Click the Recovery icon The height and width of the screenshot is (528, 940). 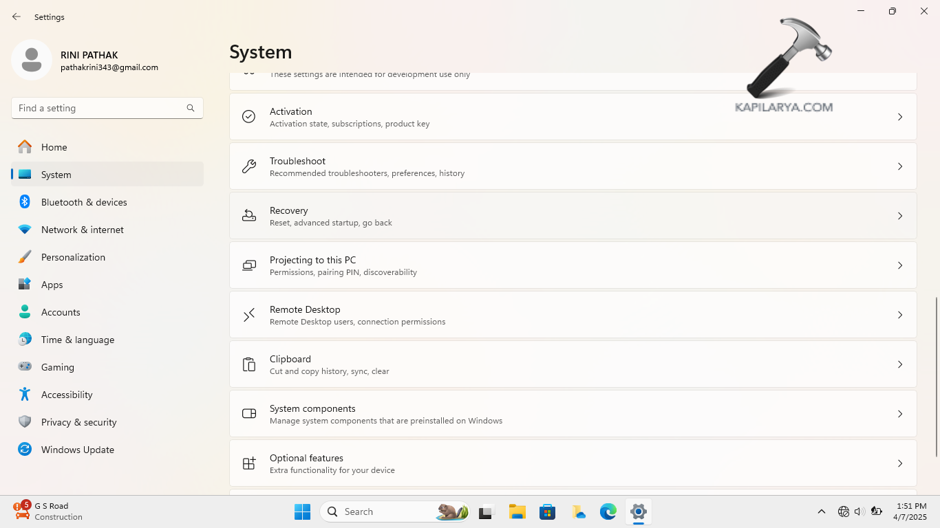click(249, 216)
